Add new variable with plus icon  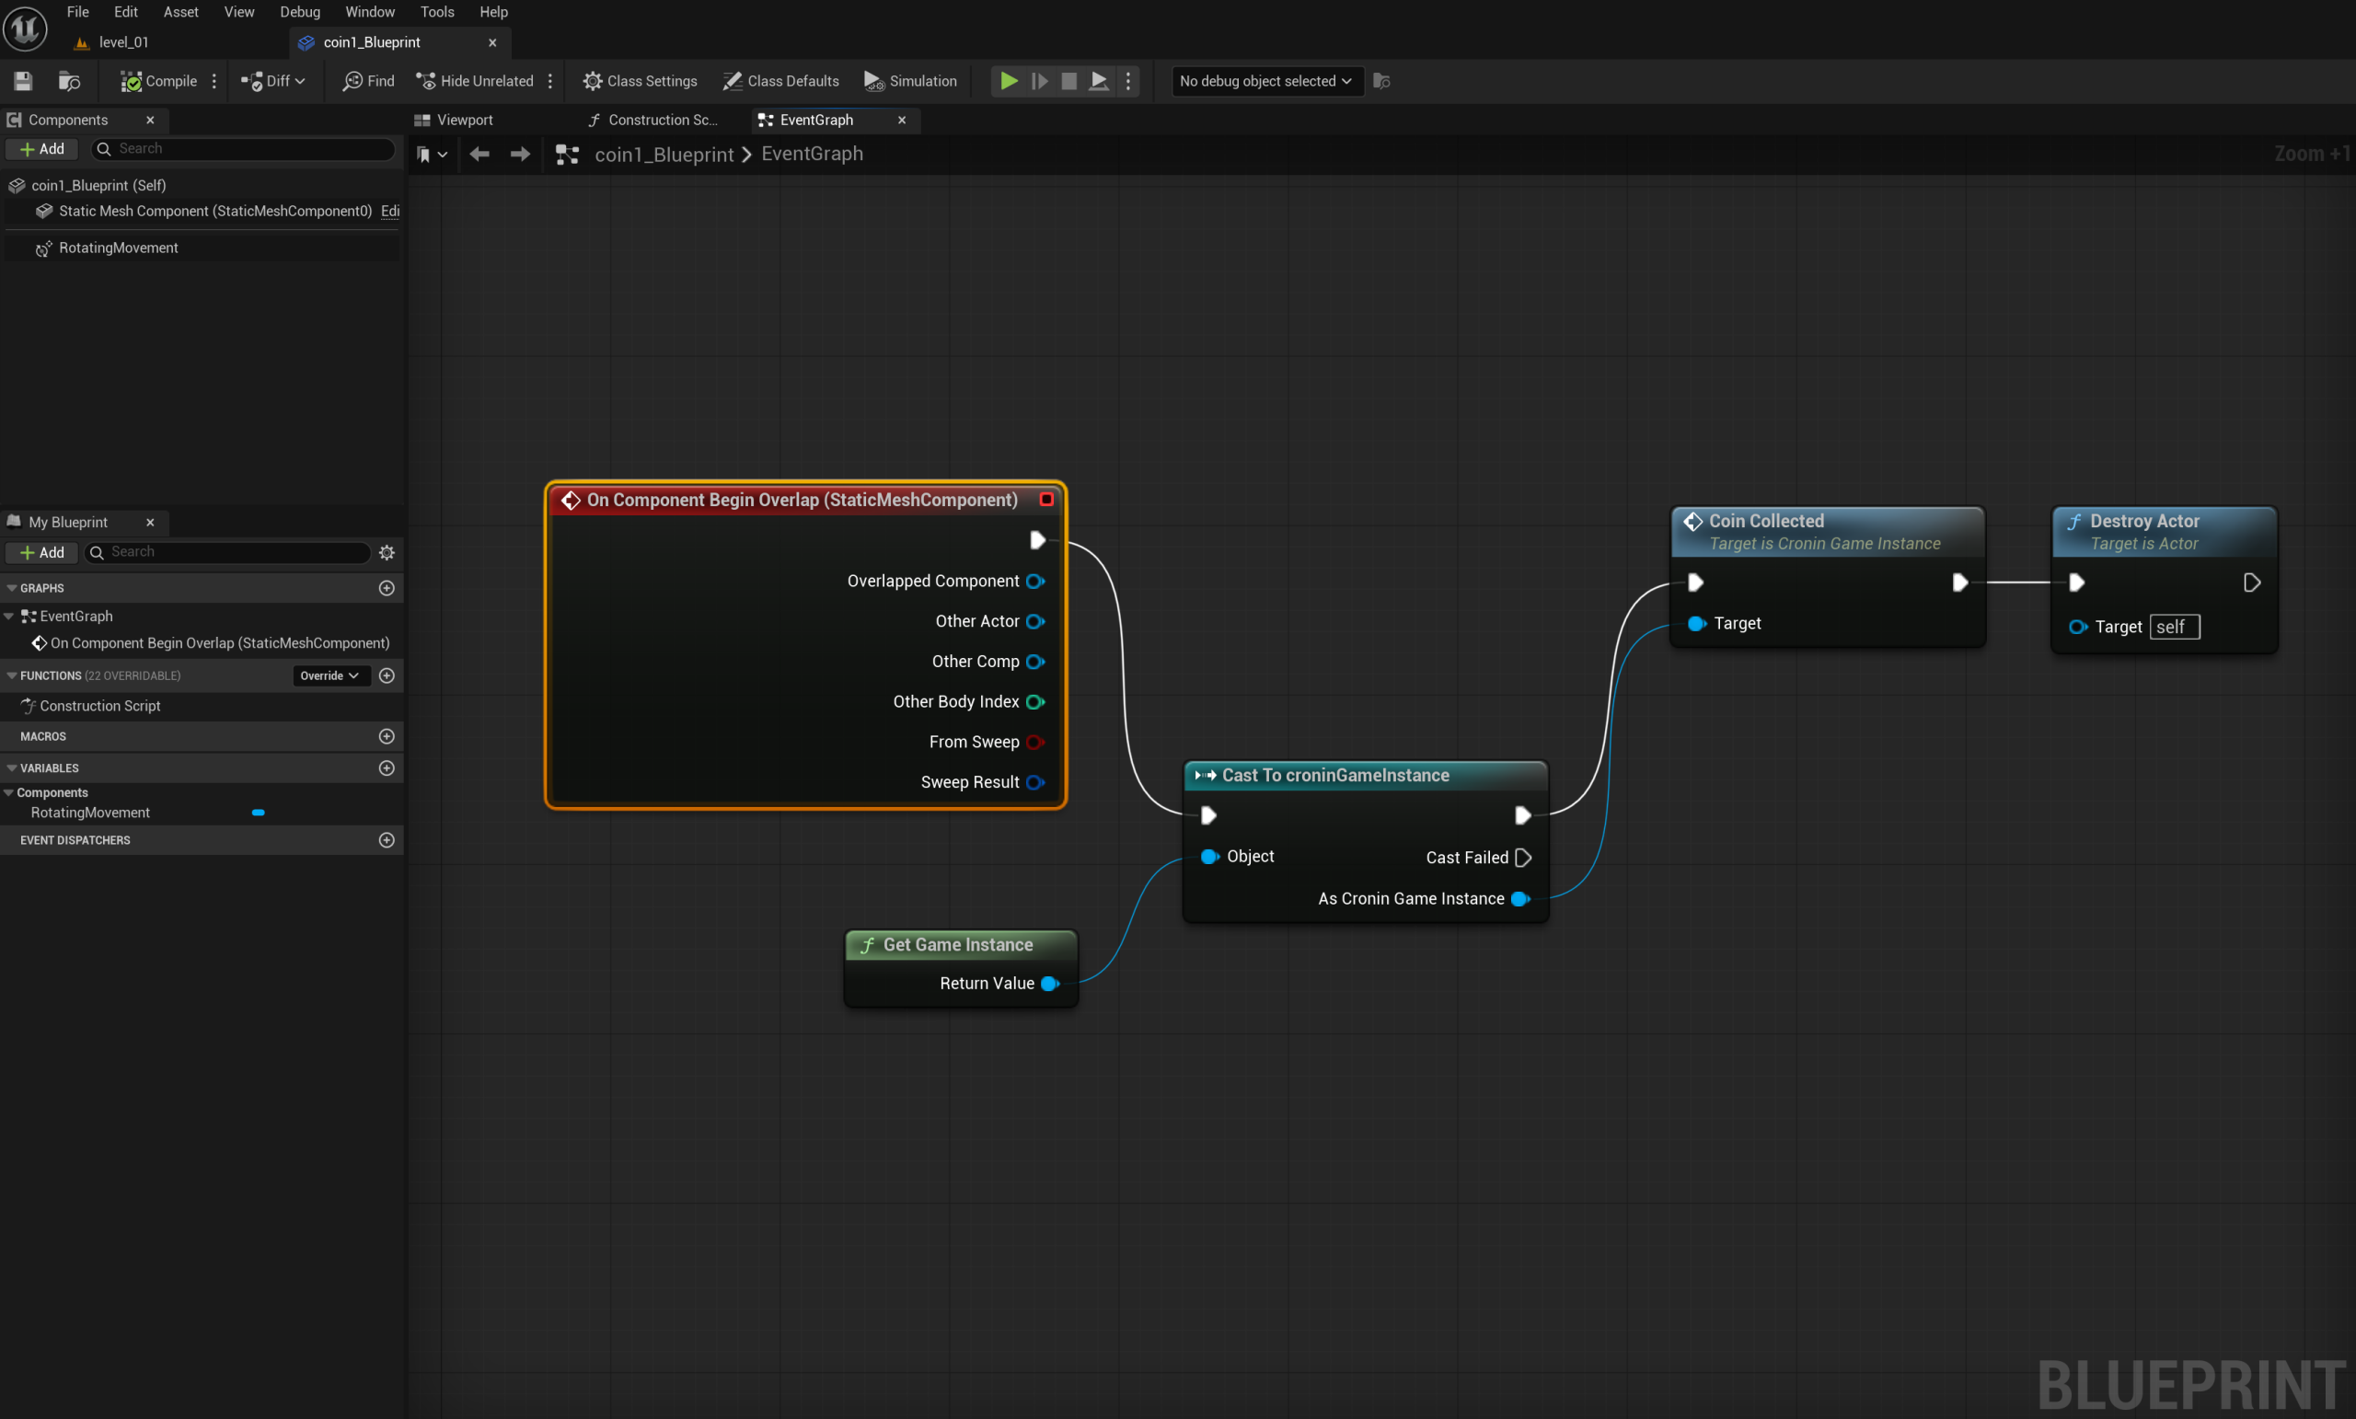point(387,767)
